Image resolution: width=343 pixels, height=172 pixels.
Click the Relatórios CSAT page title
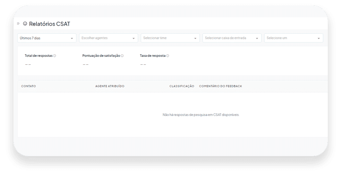pos(50,24)
